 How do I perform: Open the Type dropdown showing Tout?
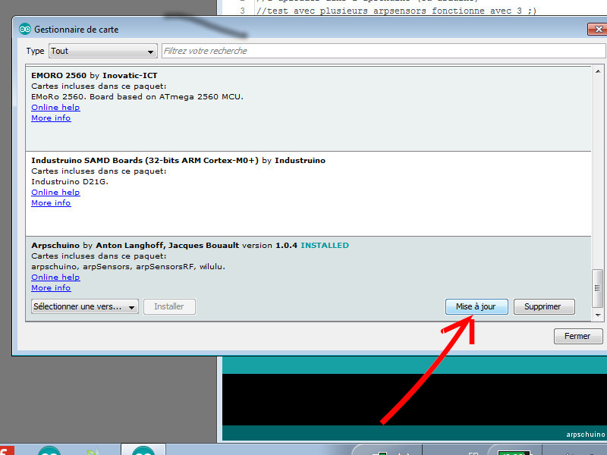(103, 51)
